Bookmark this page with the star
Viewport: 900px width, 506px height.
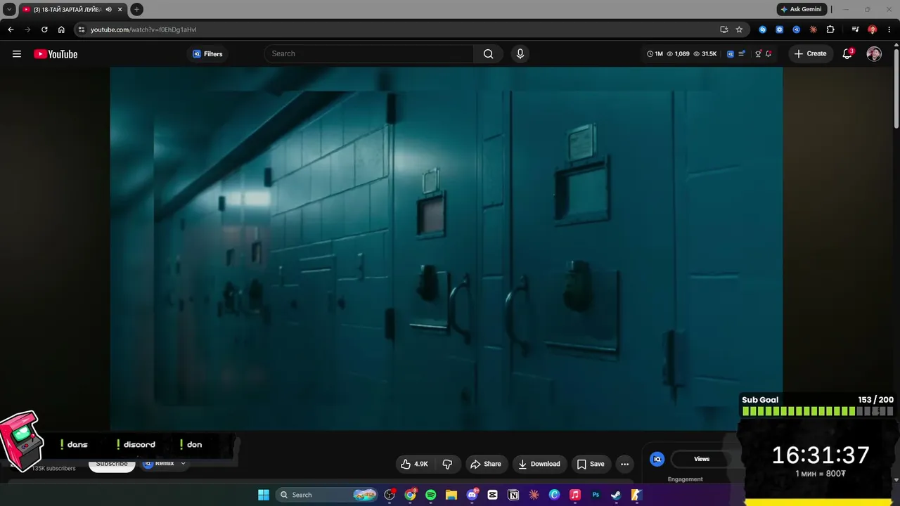(739, 30)
